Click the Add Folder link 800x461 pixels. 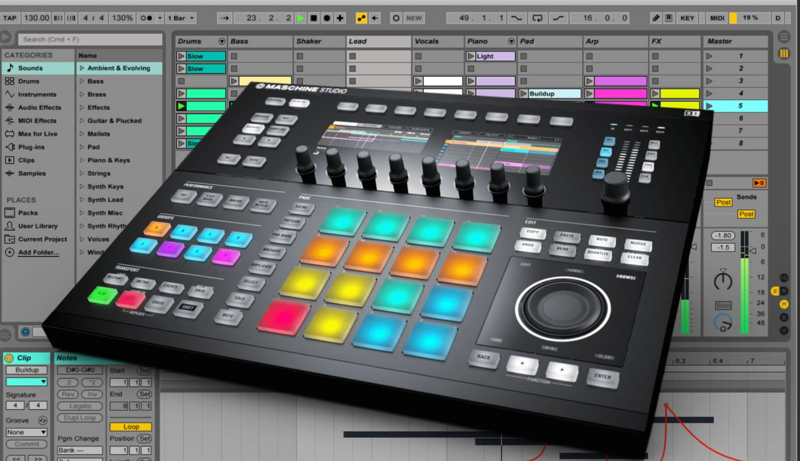tap(38, 252)
